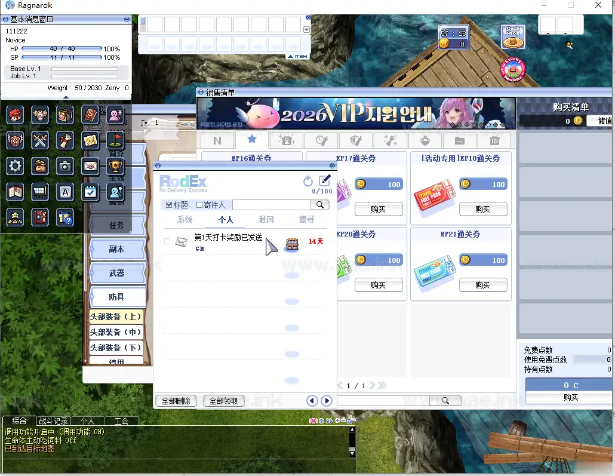
Task: Click the crossed swords battle icon
Action: coord(40,140)
